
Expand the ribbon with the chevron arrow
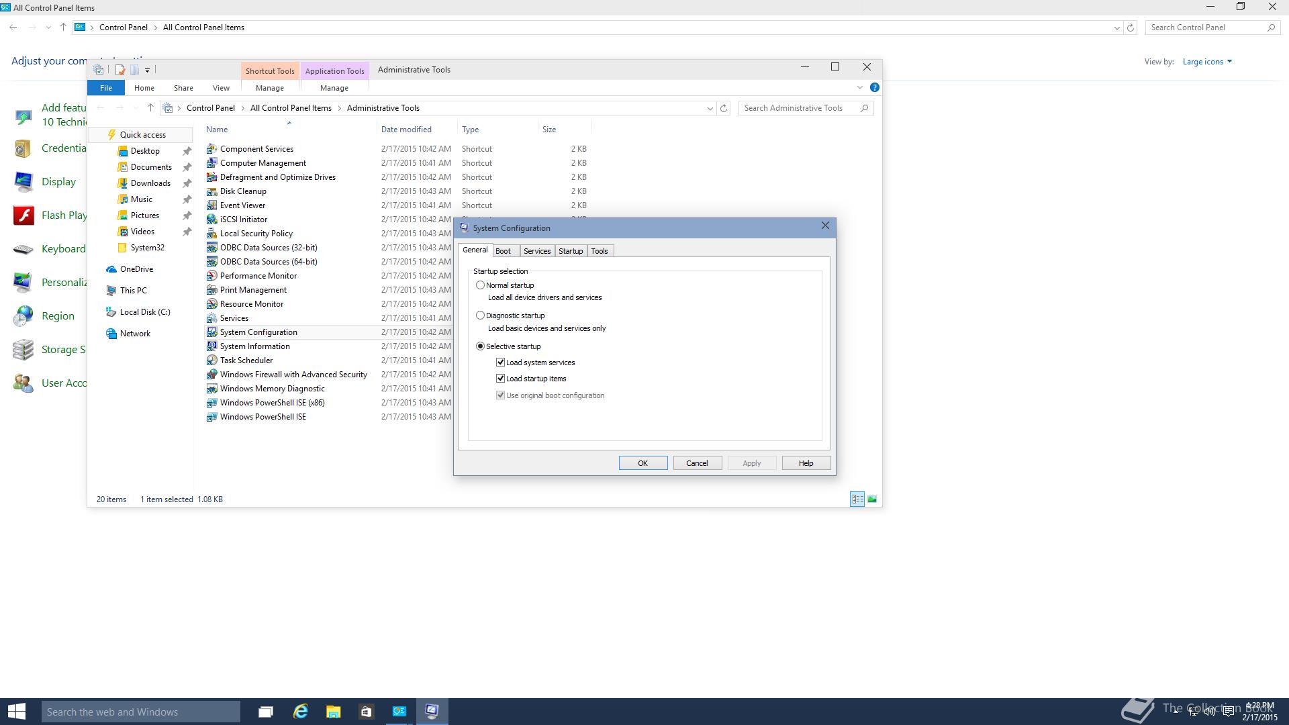[x=860, y=87]
